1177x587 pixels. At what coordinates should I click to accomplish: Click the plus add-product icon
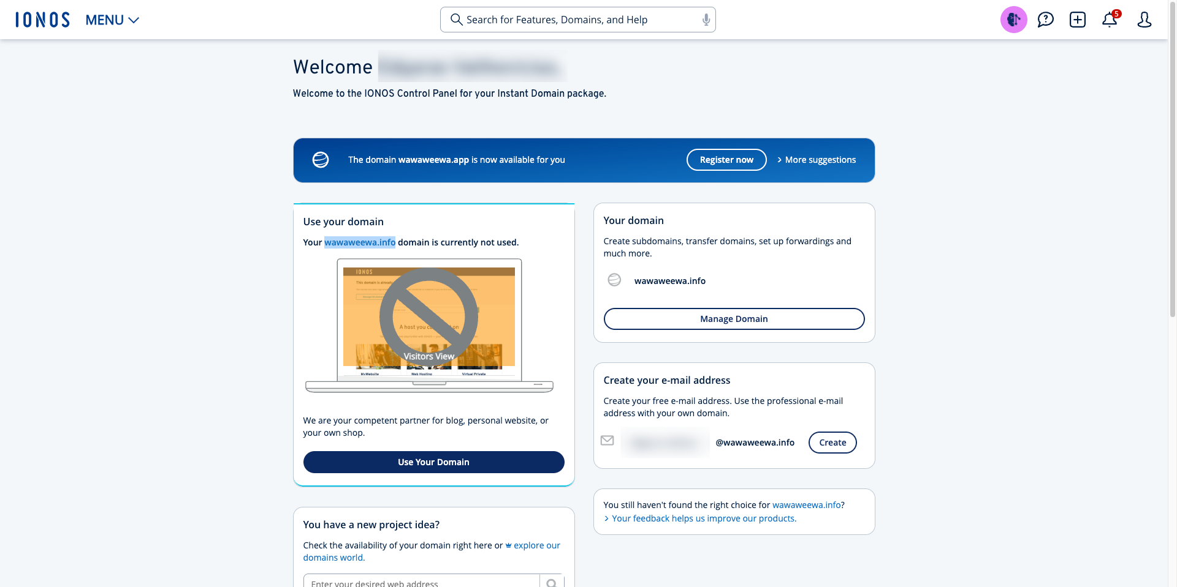click(1078, 20)
